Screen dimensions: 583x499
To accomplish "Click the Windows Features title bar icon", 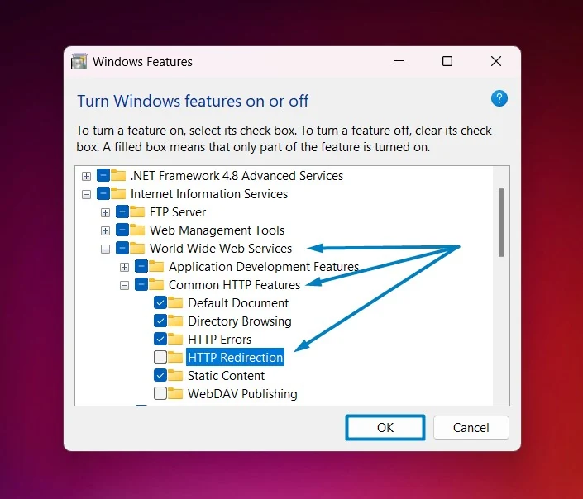I will [79, 62].
